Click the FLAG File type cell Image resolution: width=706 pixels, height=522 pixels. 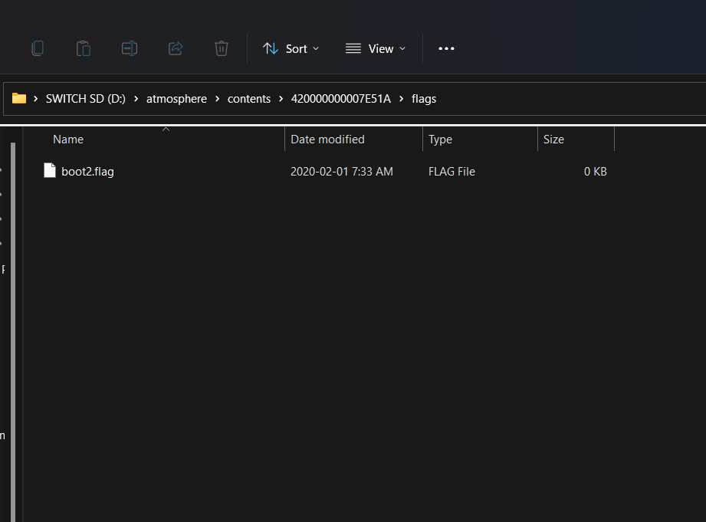pos(452,172)
